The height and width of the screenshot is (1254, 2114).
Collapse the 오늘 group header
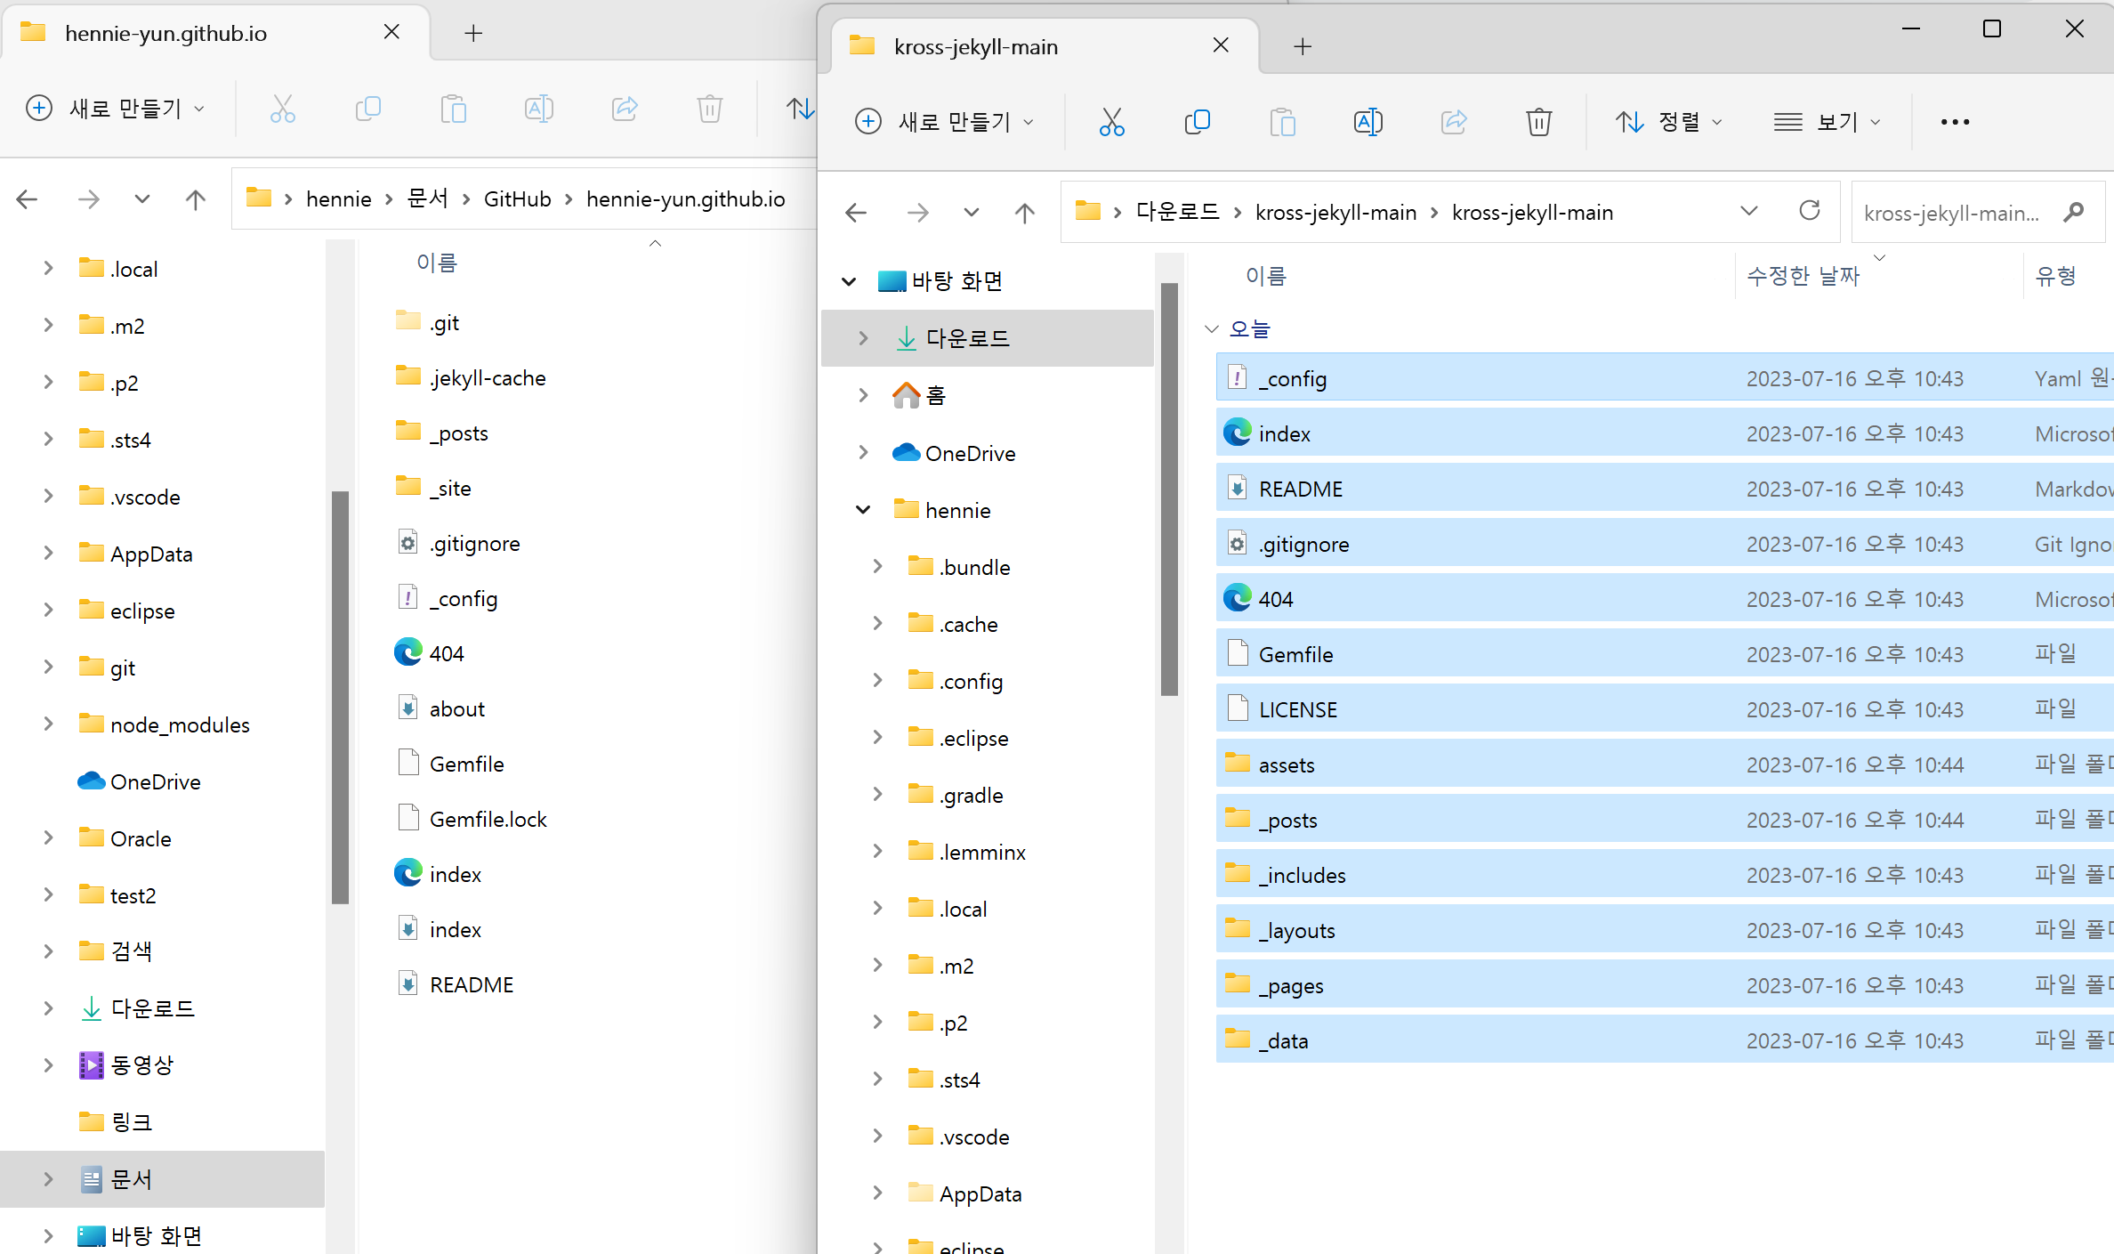[x=1211, y=329]
